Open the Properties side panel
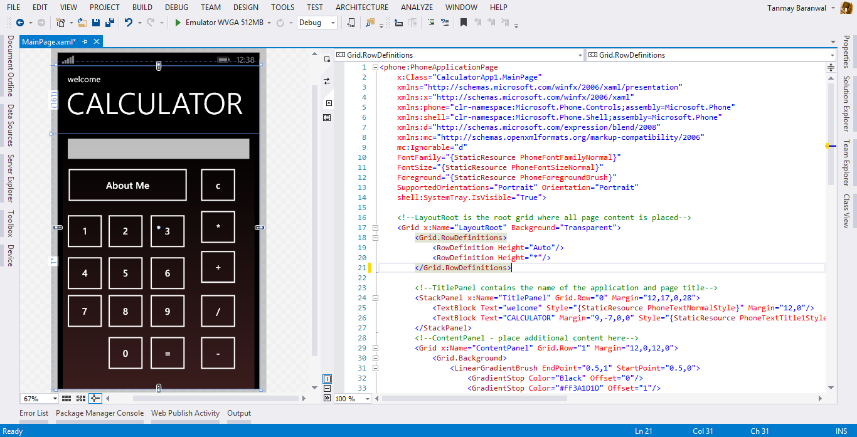Screen dimensions: 857x437 pos(846,51)
